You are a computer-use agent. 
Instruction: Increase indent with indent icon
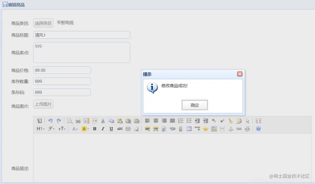click(197, 121)
